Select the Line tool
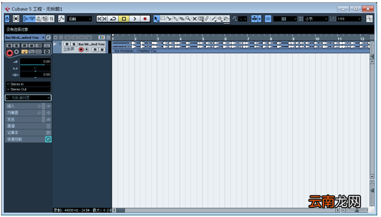This screenshot has height=217, width=381. point(214,18)
